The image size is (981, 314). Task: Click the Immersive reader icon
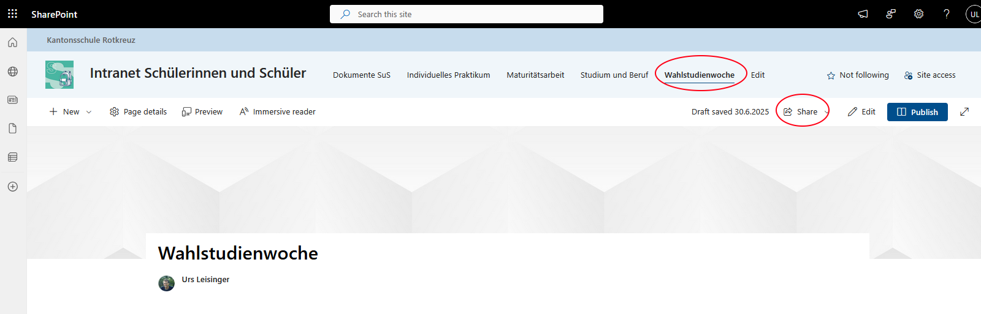click(244, 112)
